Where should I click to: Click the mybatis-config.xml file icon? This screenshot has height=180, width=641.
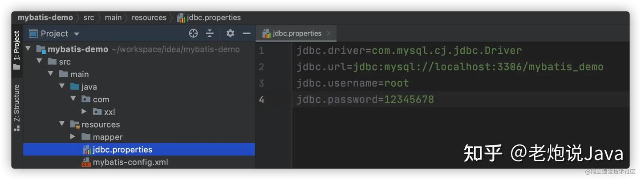86,162
